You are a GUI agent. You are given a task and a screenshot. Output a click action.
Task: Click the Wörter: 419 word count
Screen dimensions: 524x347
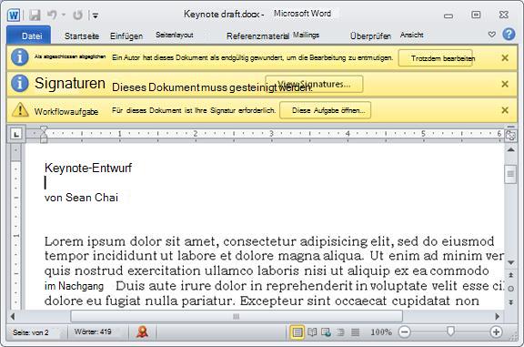(93, 332)
